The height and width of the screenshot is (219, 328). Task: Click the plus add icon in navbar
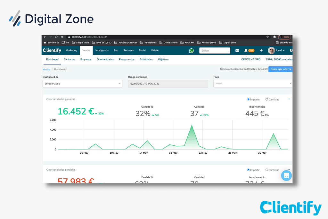pyautogui.click(x=261, y=51)
